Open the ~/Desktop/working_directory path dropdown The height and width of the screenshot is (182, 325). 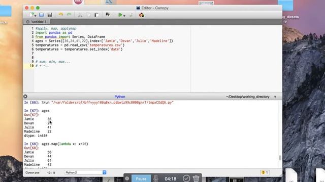(275, 97)
